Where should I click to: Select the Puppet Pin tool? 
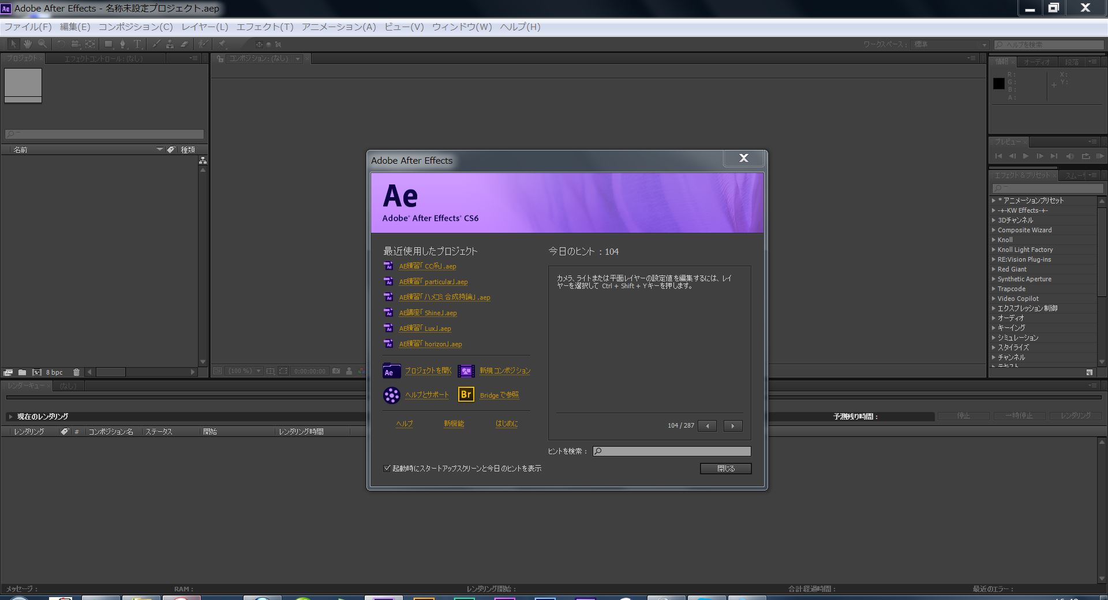coord(222,44)
